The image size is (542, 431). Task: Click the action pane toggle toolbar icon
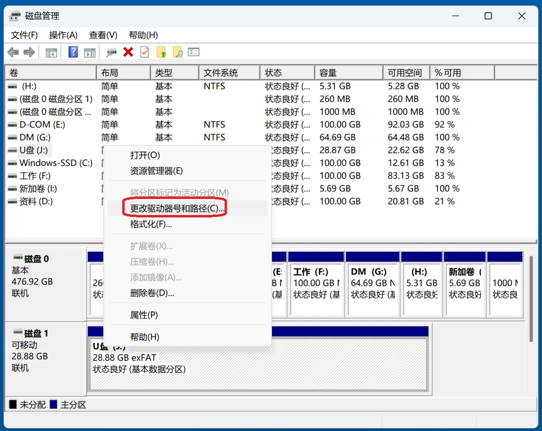[90, 52]
